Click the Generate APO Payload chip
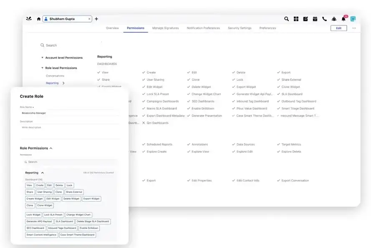 39,221
